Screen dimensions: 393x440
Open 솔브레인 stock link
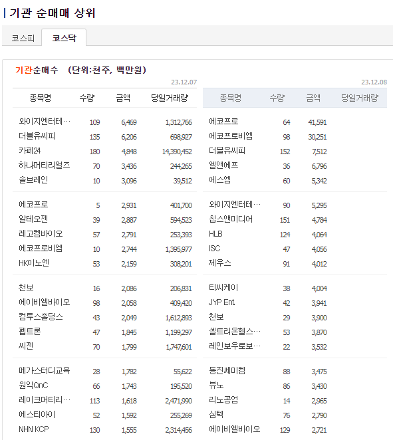[x=33, y=180]
